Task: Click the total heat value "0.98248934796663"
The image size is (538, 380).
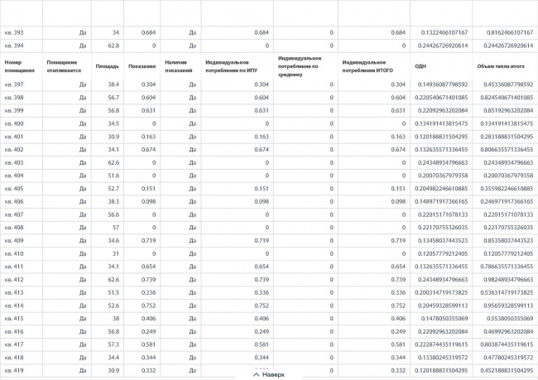Action: click(x=508, y=280)
